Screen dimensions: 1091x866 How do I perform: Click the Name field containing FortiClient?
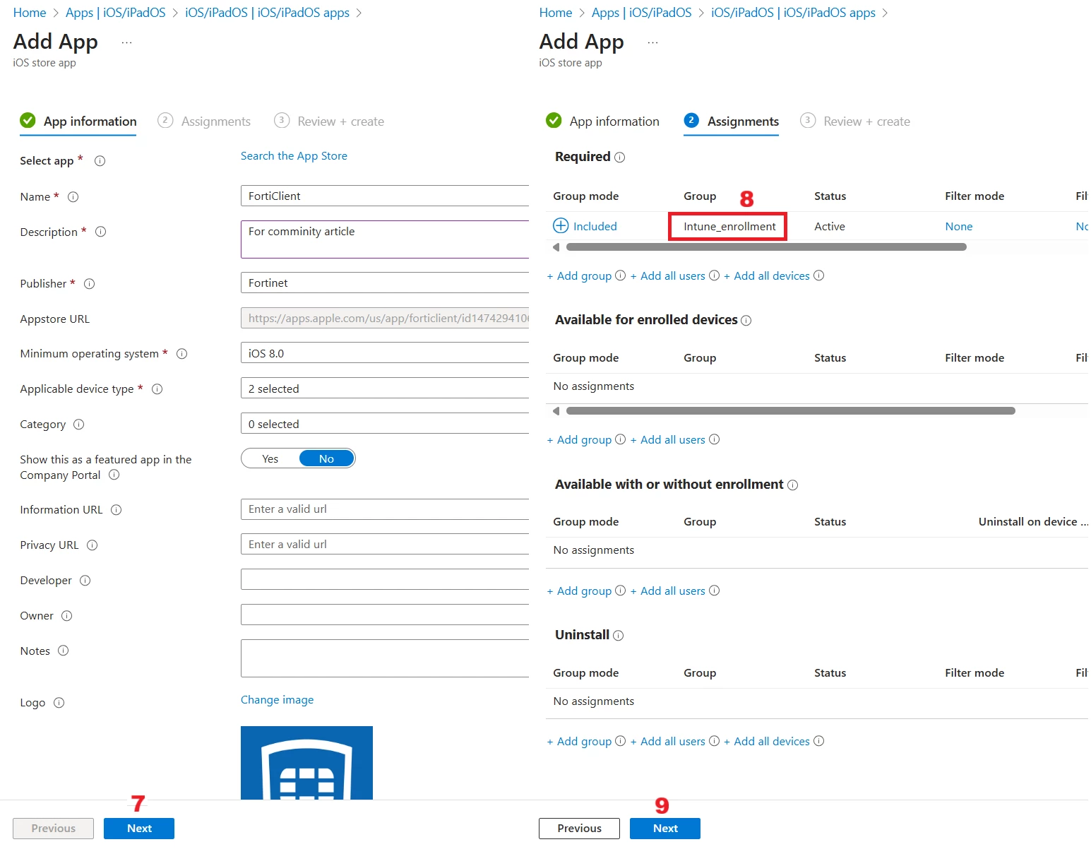(x=385, y=196)
